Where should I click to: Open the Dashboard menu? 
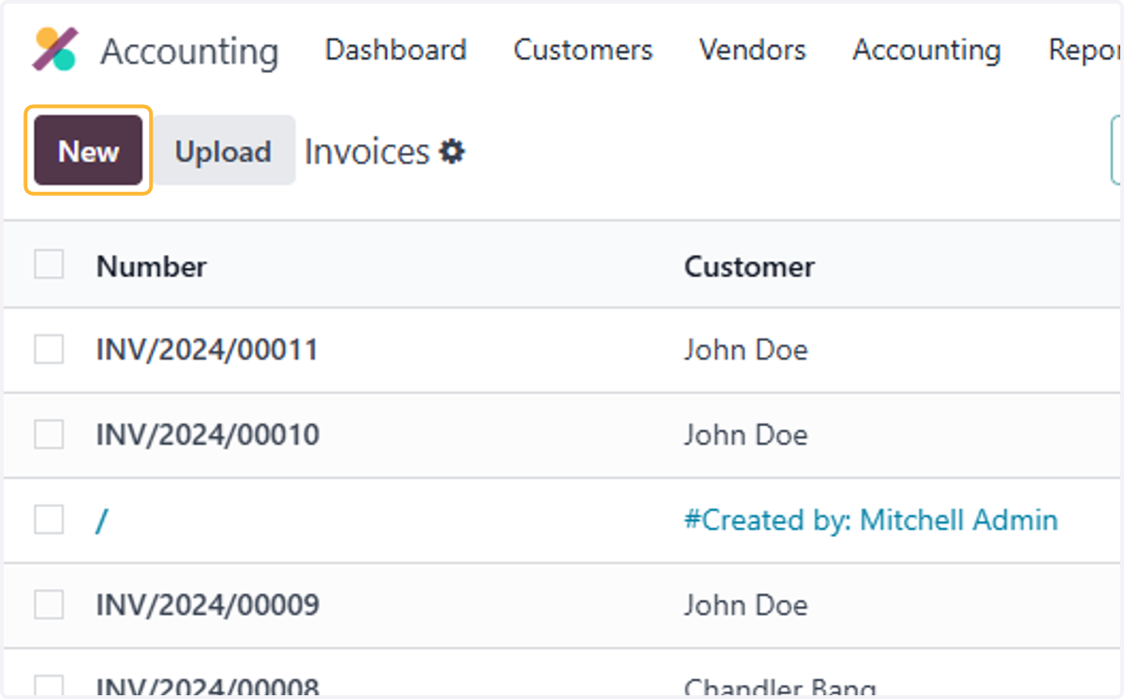(395, 50)
